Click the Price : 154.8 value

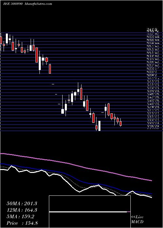coord(22,223)
